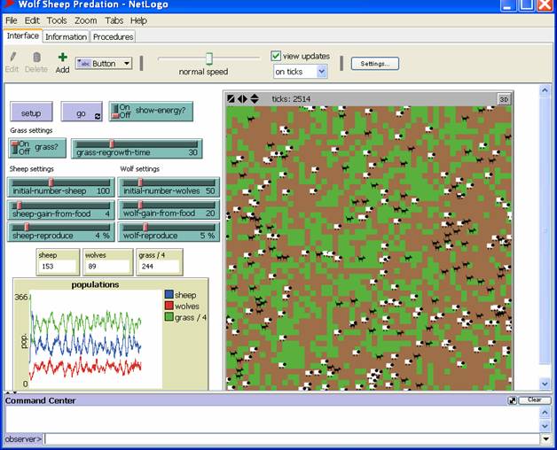The height and width of the screenshot is (450, 557).
Task: Open the Help menu
Action: pos(138,20)
